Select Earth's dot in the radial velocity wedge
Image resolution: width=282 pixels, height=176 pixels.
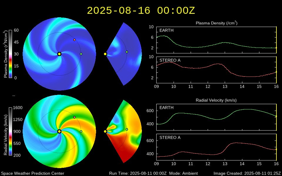click(127, 129)
